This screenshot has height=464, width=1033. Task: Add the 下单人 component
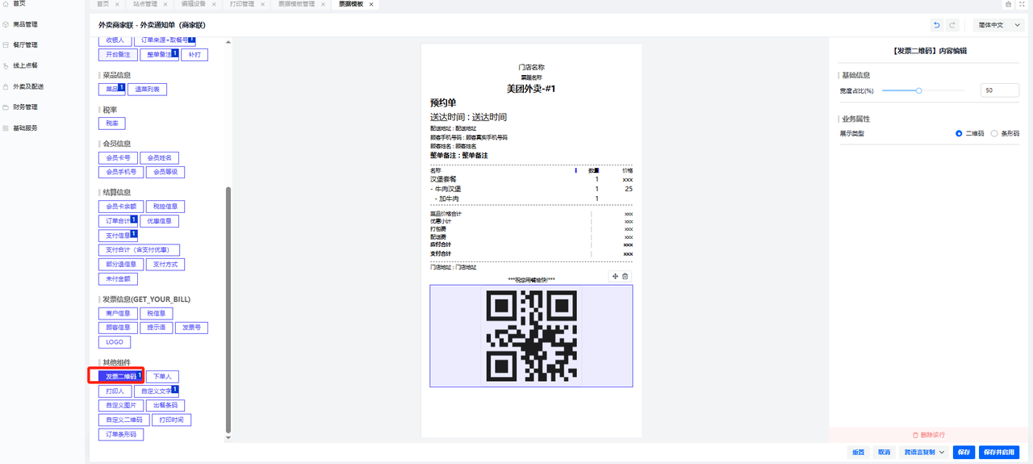click(163, 376)
